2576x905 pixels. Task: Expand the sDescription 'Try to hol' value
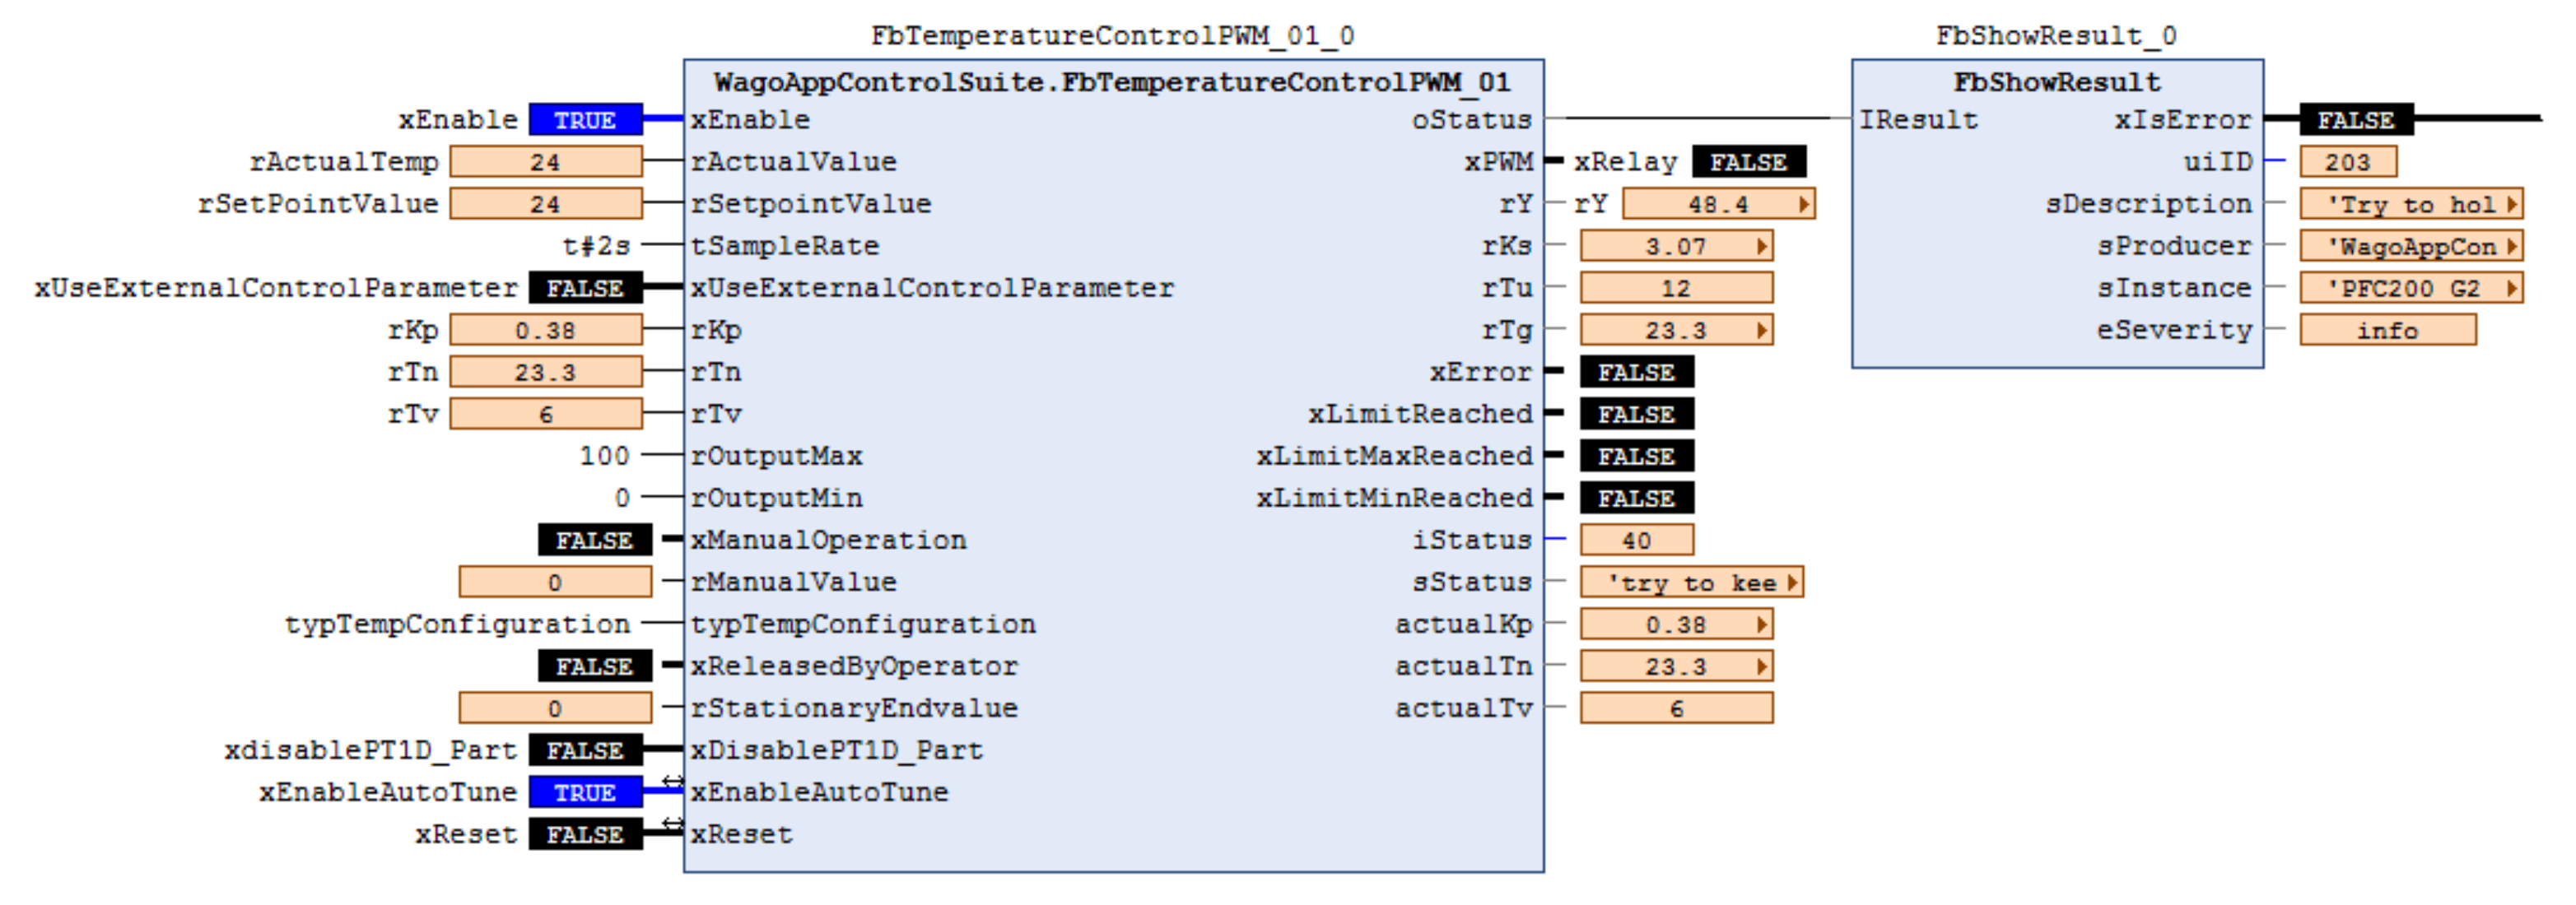[x=2511, y=204]
